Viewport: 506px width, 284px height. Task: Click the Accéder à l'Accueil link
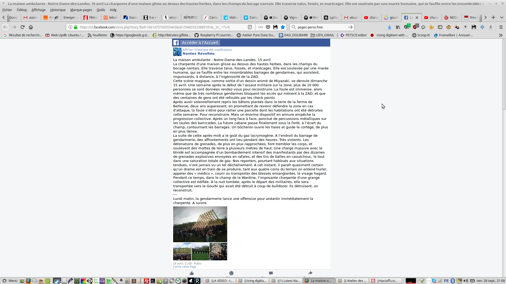click(x=200, y=43)
